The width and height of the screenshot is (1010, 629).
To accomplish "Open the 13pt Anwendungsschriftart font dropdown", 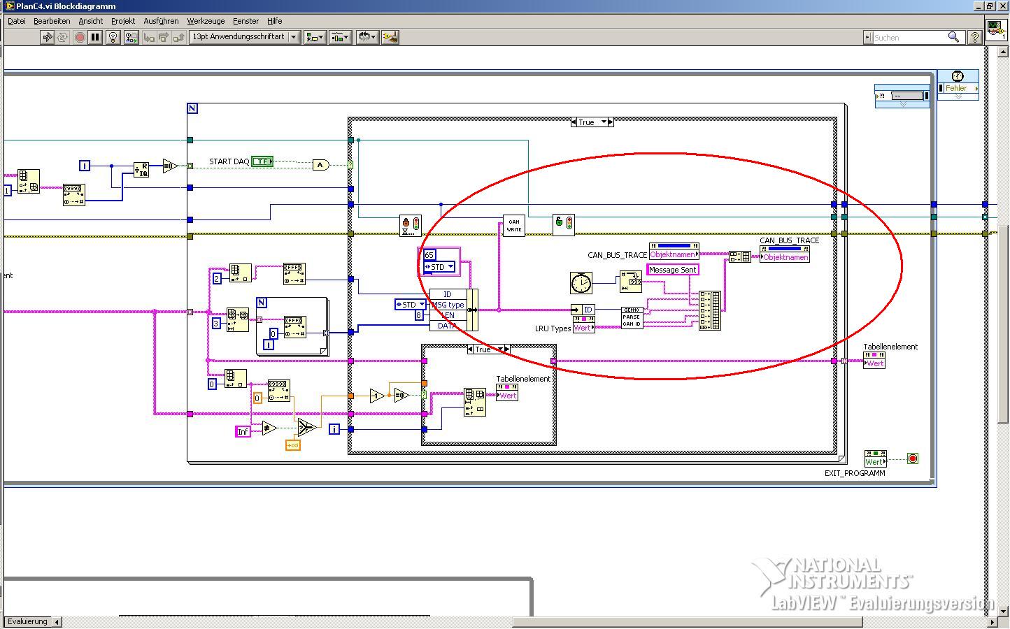I will point(244,37).
